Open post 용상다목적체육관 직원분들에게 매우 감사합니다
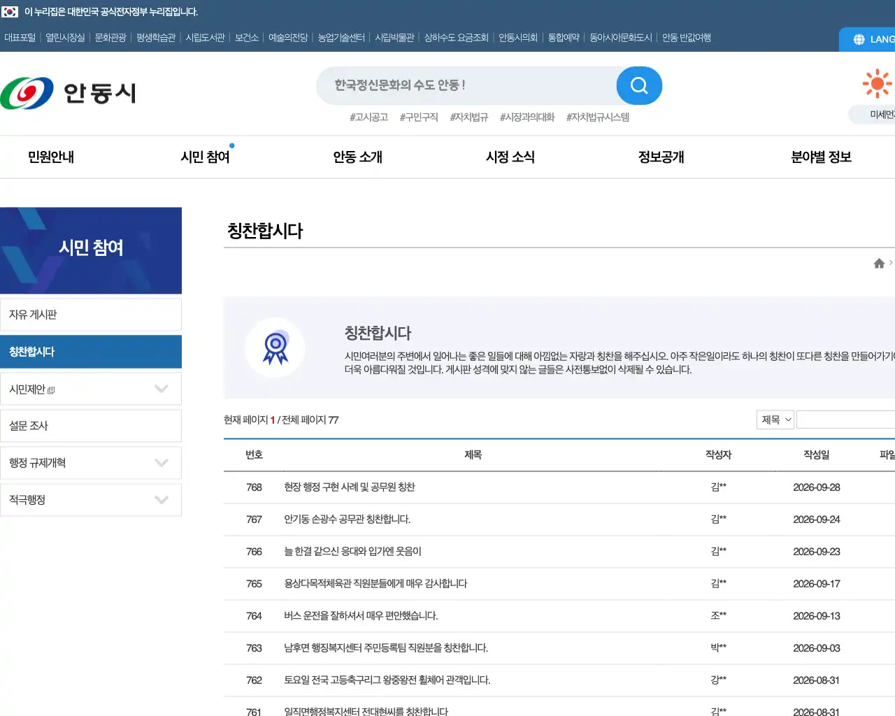Viewport: 895px width, 716px height. (x=375, y=584)
